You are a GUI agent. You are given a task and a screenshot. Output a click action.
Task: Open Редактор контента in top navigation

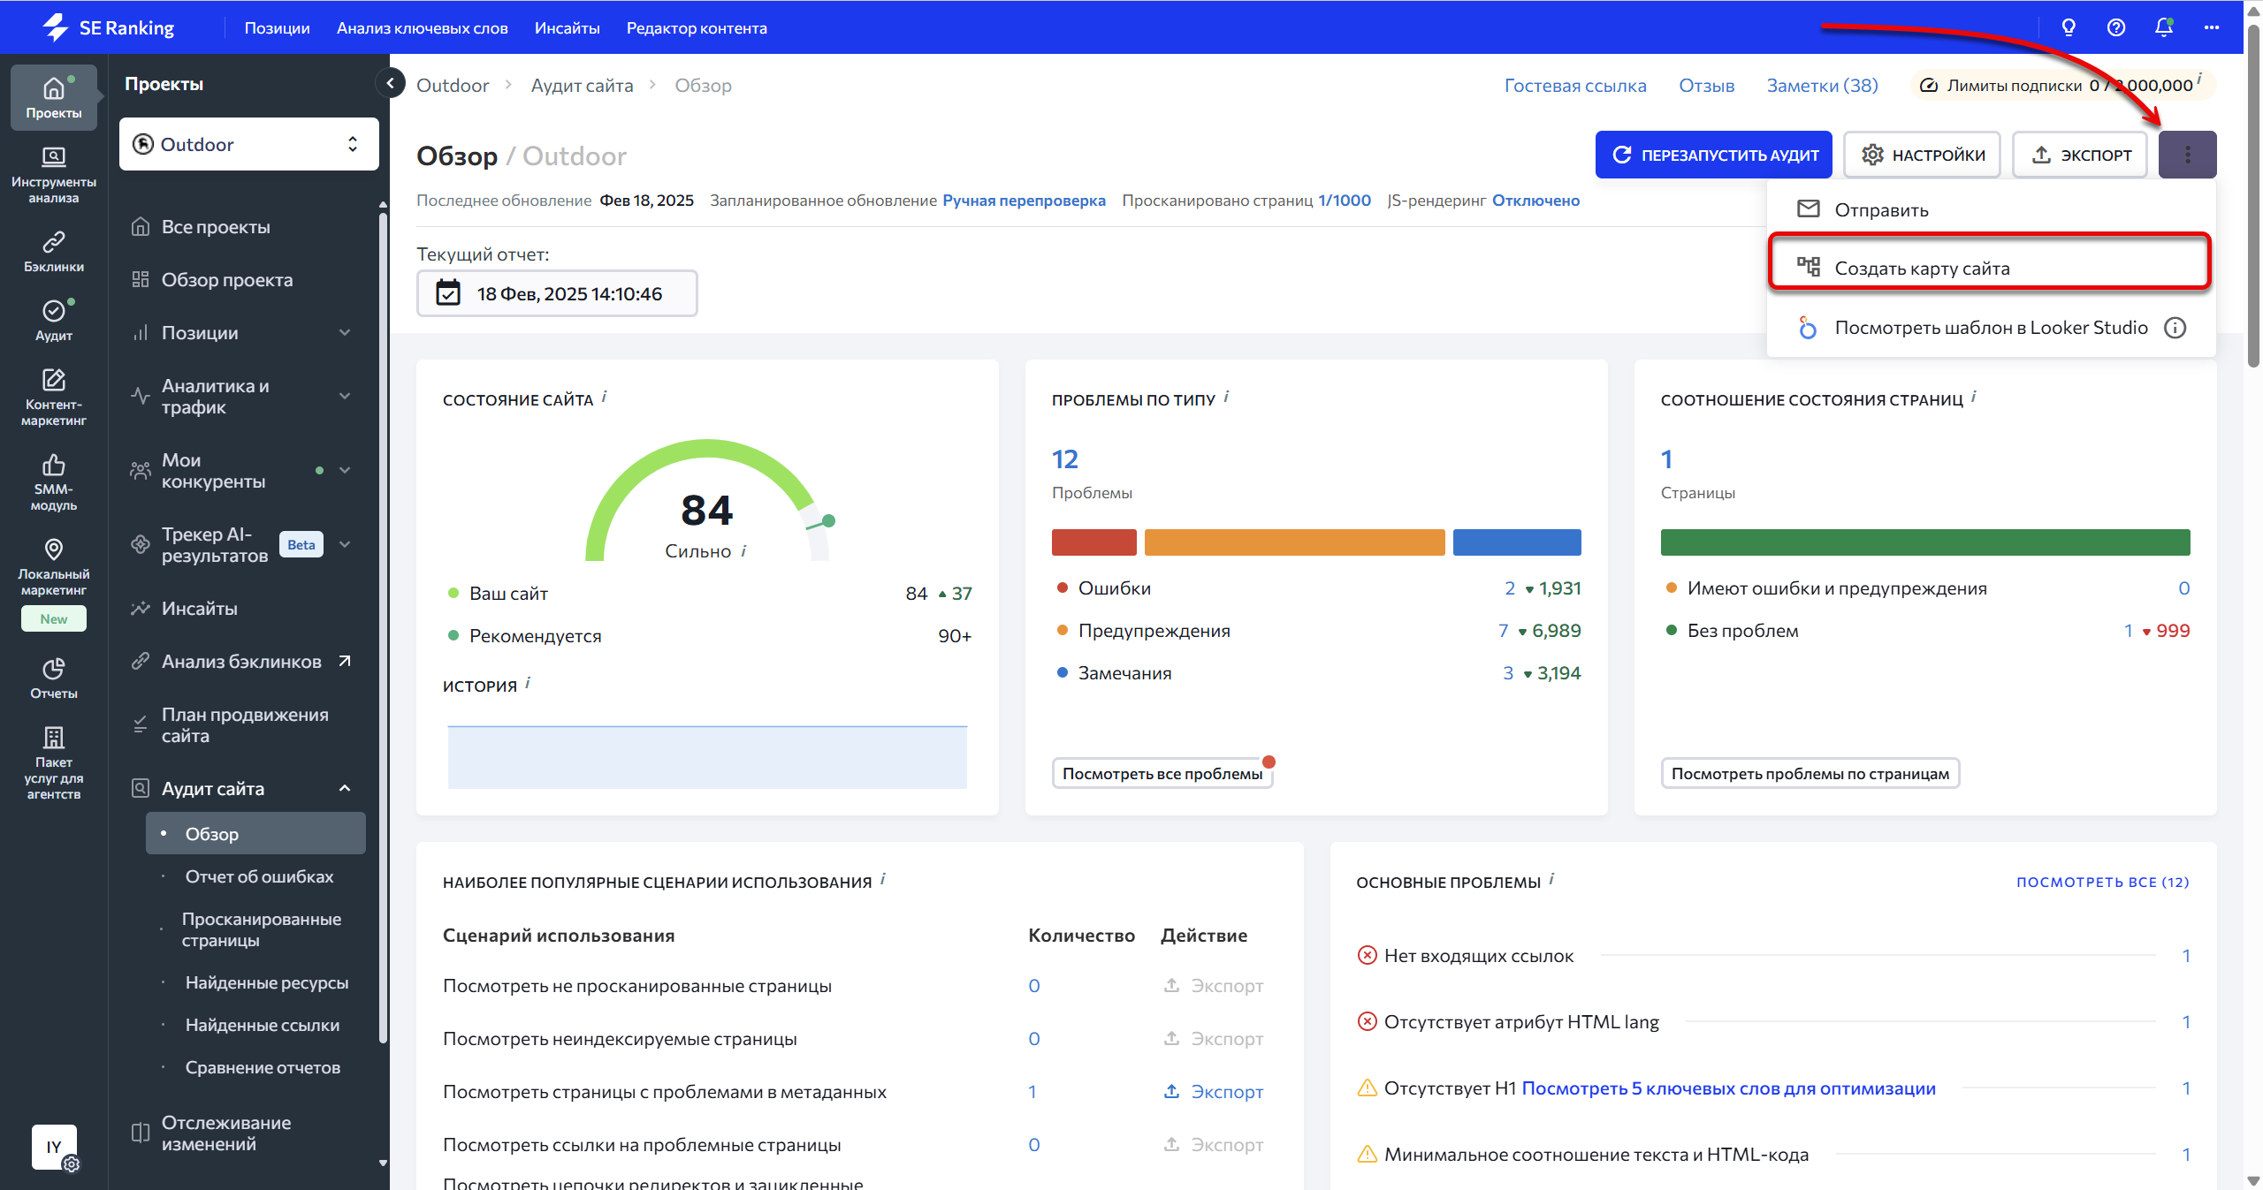coord(697,27)
